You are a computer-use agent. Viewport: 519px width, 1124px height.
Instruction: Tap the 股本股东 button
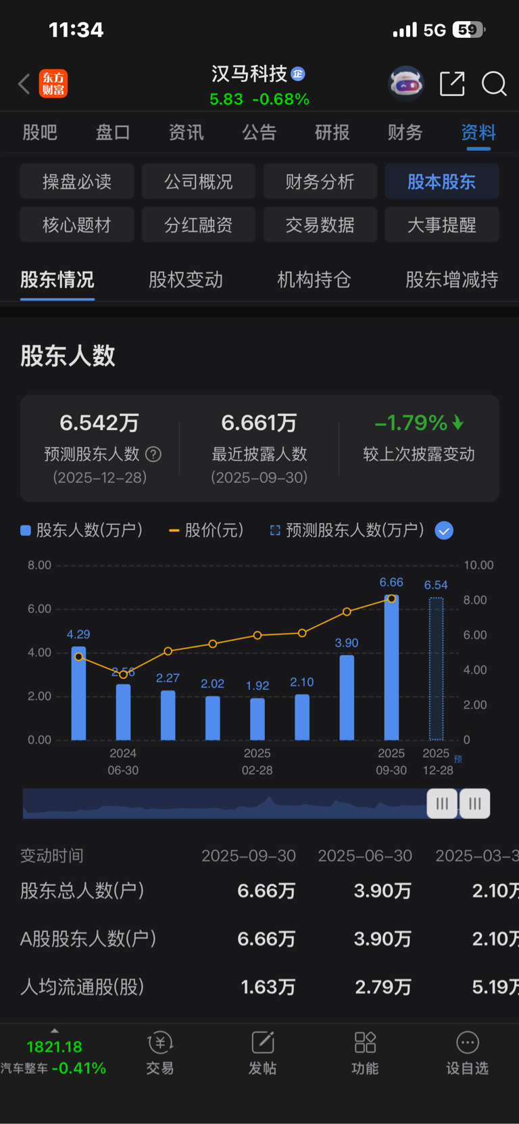point(442,181)
